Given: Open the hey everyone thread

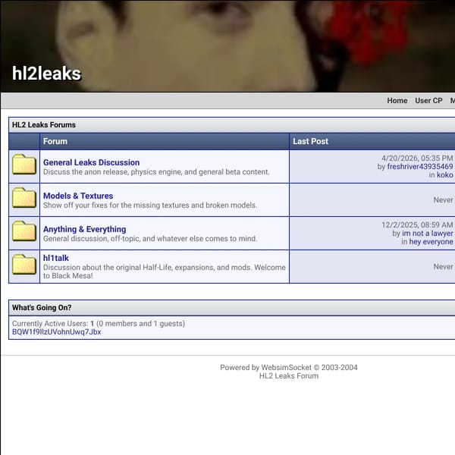Looking at the screenshot, I should (x=431, y=242).
